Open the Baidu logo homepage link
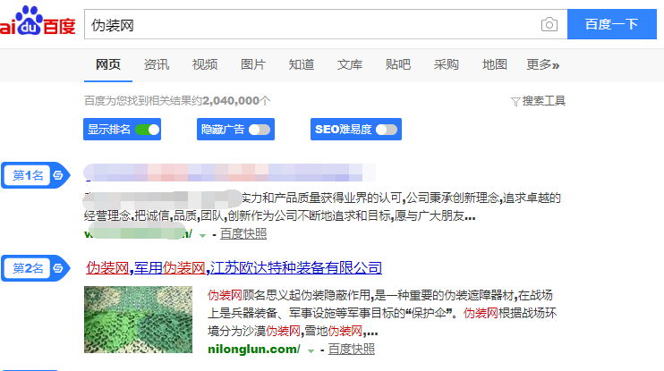The image size is (664, 371). click(x=38, y=21)
